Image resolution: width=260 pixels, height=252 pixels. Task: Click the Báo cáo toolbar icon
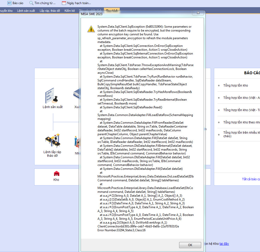point(9,3)
